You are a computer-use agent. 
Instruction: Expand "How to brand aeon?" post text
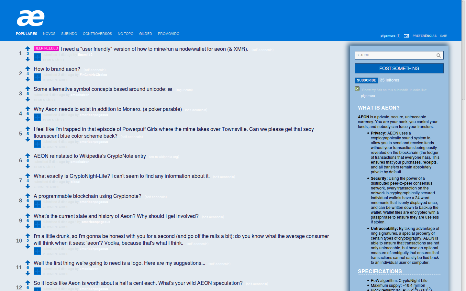pyautogui.click(x=38, y=77)
